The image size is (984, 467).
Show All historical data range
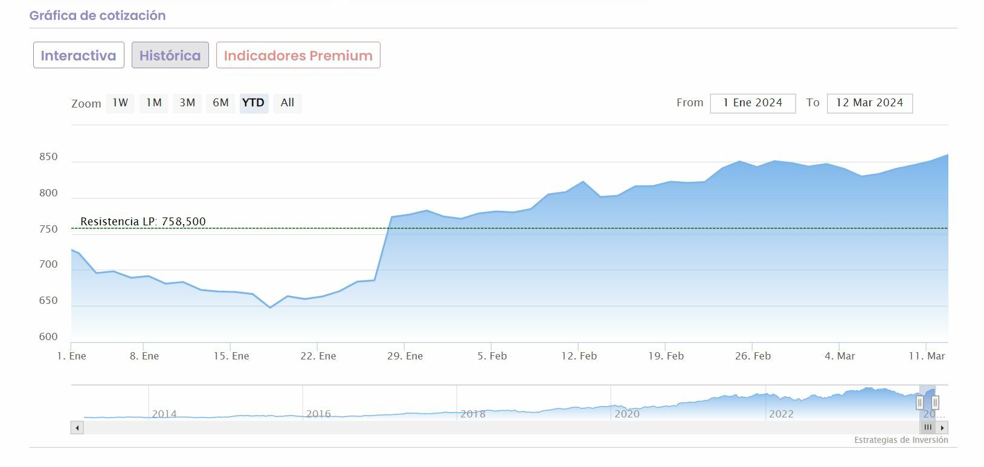click(x=288, y=103)
